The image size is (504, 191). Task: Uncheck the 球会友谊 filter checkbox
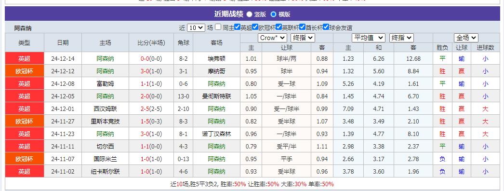click(326, 27)
